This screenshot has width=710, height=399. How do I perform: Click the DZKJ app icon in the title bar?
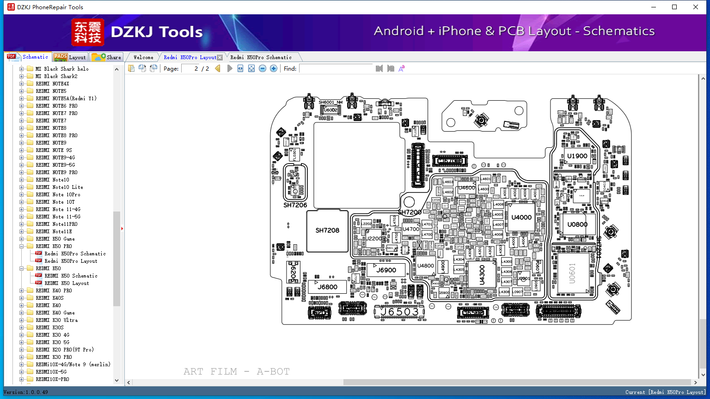(11, 7)
